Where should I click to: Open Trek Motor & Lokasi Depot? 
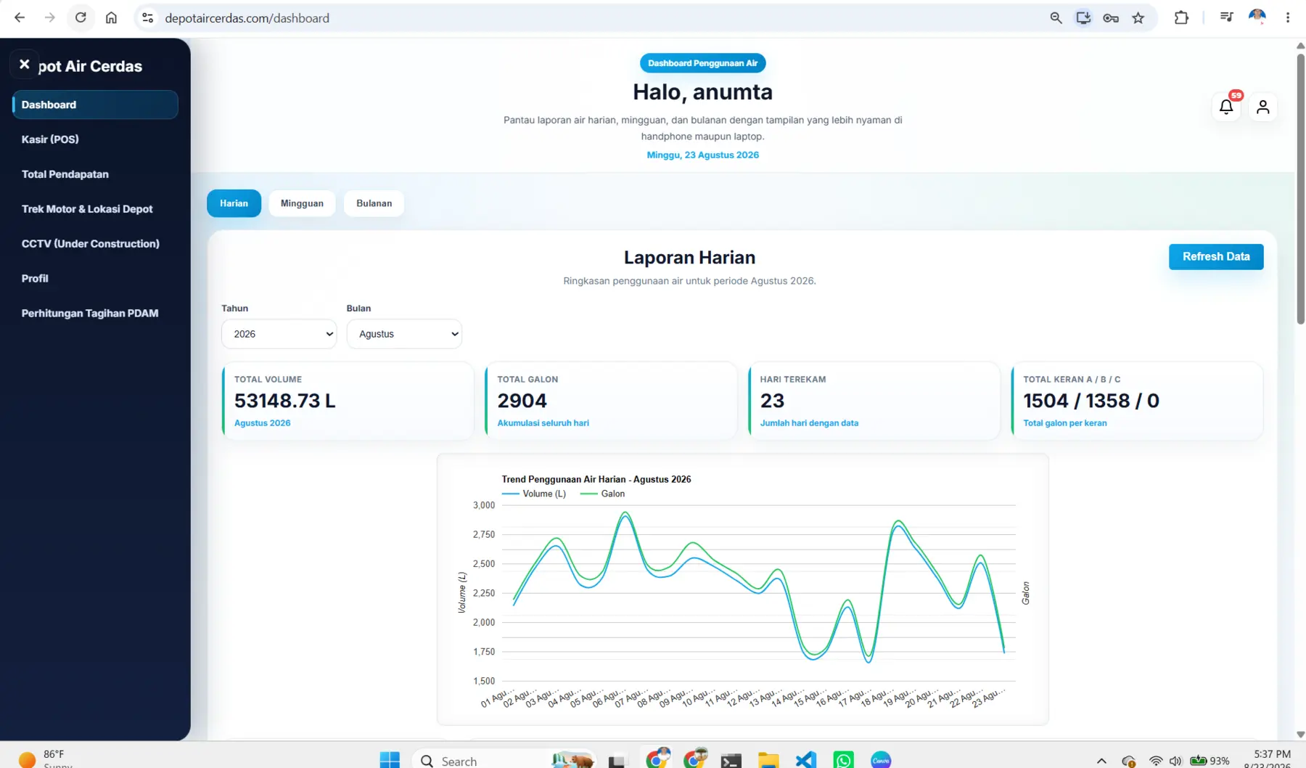pyautogui.click(x=95, y=209)
